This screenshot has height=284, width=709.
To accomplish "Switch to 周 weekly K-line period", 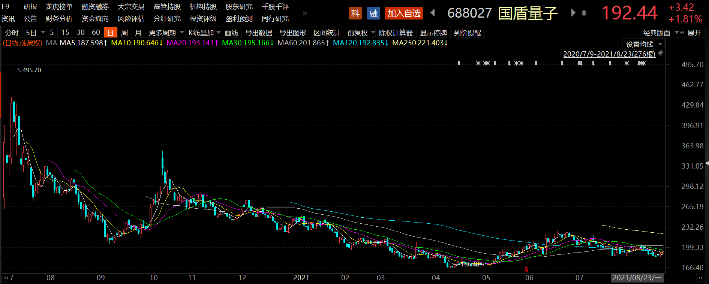I will [125, 33].
